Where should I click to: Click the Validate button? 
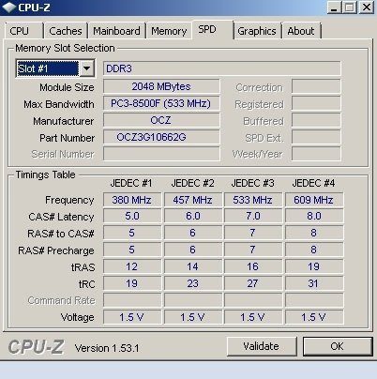point(262,346)
